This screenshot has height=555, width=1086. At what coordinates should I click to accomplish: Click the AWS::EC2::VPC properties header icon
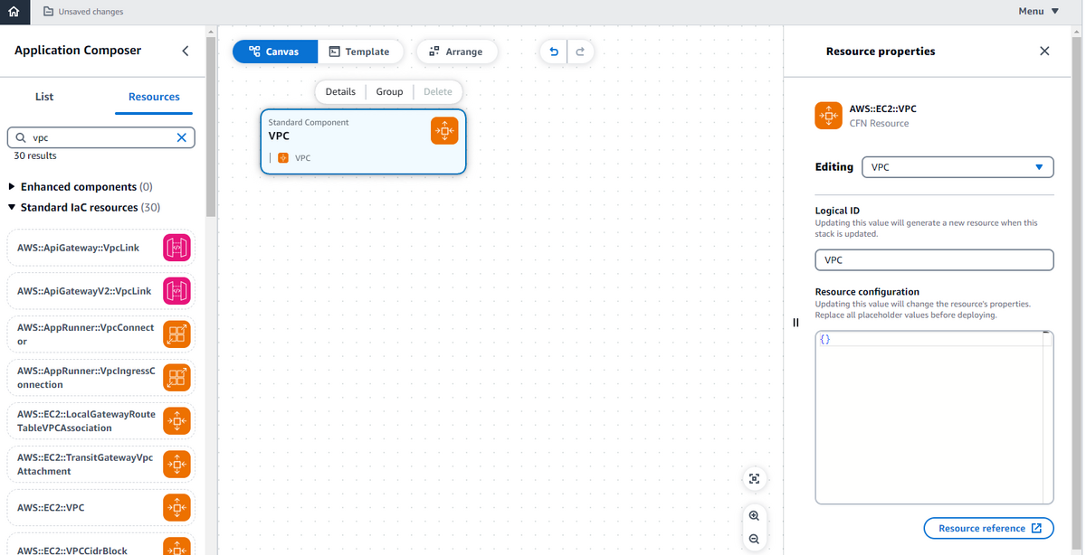coord(829,116)
